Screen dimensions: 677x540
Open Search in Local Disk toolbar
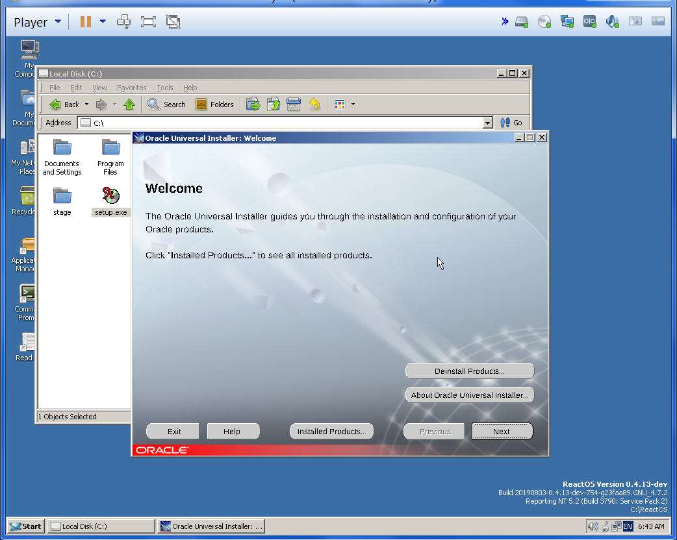pos(167,104)
